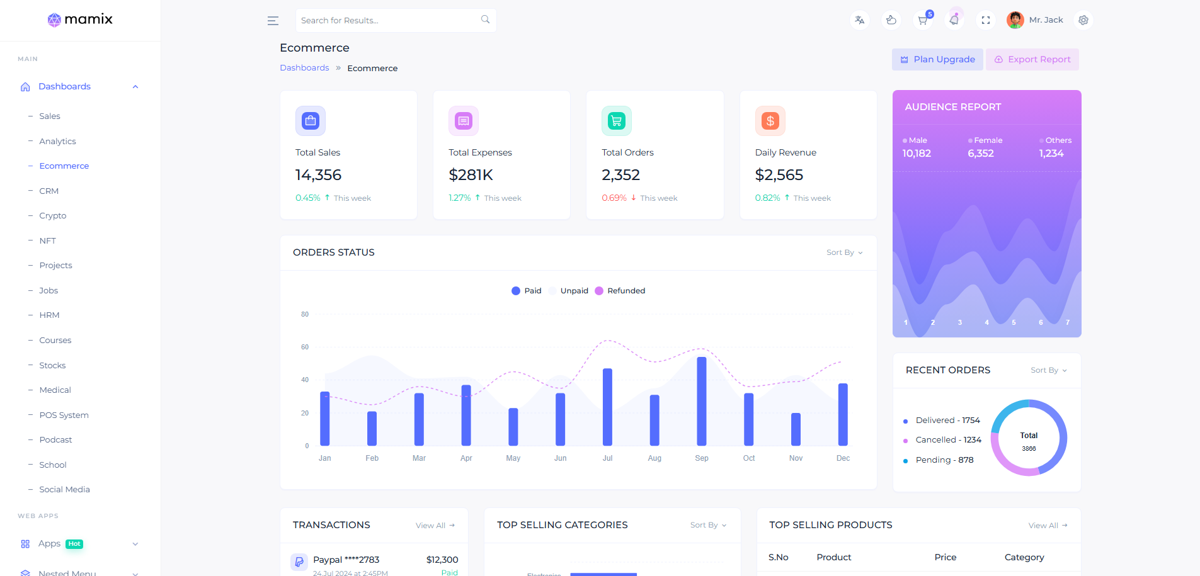Toggle the fullscreen icon

[x=986, y=20]
